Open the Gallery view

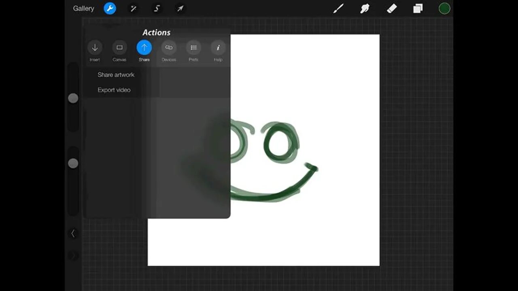(83, 8)
